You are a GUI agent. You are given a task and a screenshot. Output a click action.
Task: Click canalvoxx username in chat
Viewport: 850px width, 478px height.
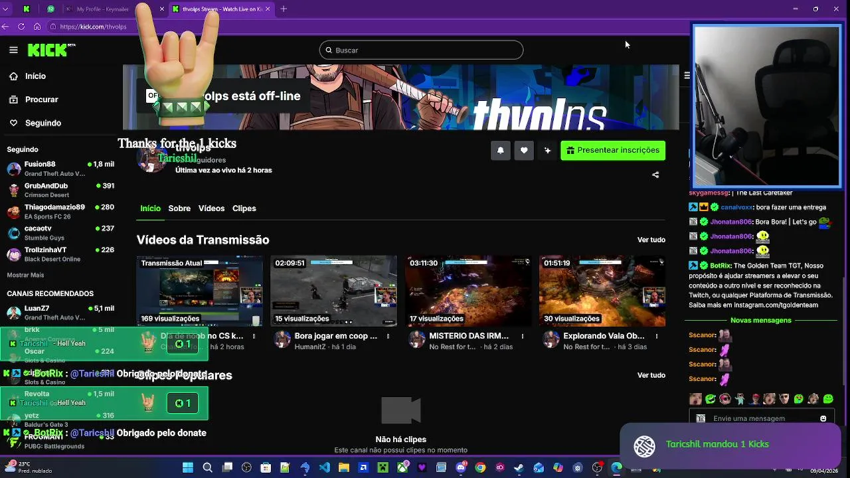pos(736,207)
